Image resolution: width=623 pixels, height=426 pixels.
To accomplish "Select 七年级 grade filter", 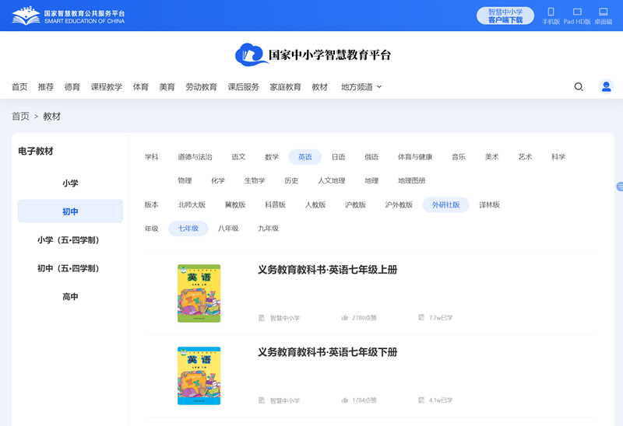I will click(x=188, y=229).
